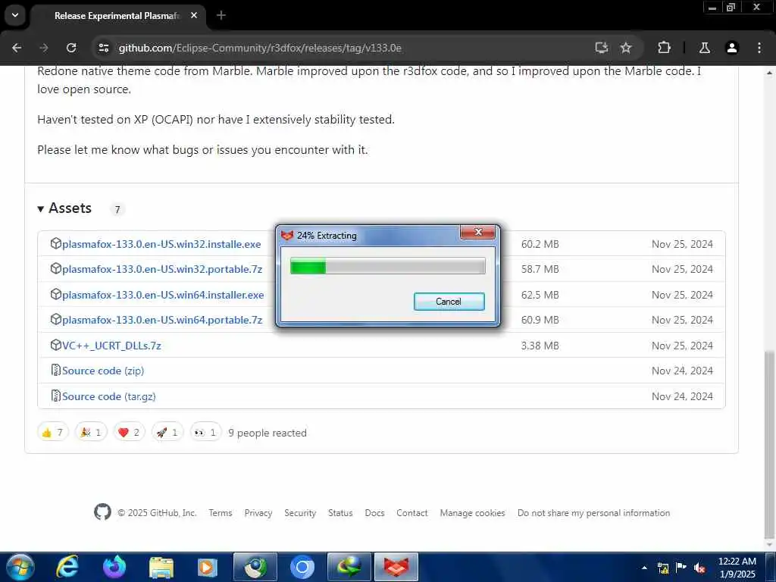Click package icon beside VC++_UCRT_DLLs.7z
Viewport: 776px width, 582px height.
[x=55, y=345]
